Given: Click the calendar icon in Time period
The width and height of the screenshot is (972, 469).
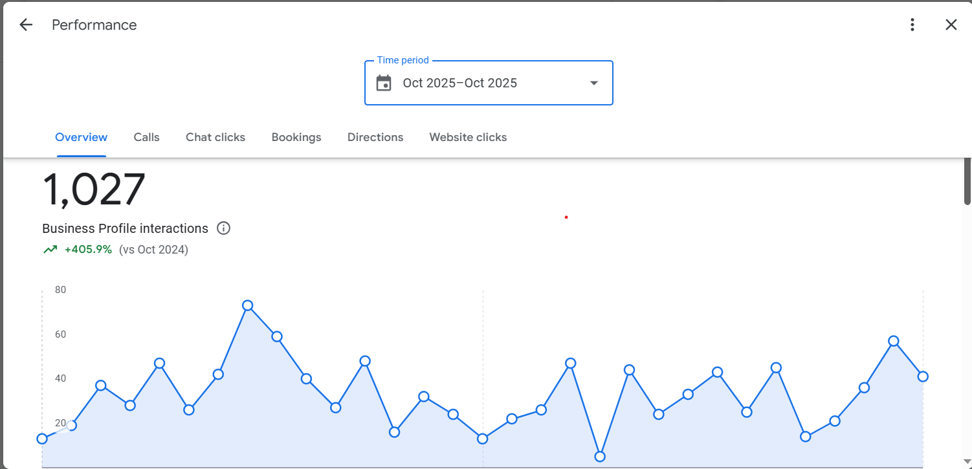Looking at the screenshot, I should tap(384, 83).
